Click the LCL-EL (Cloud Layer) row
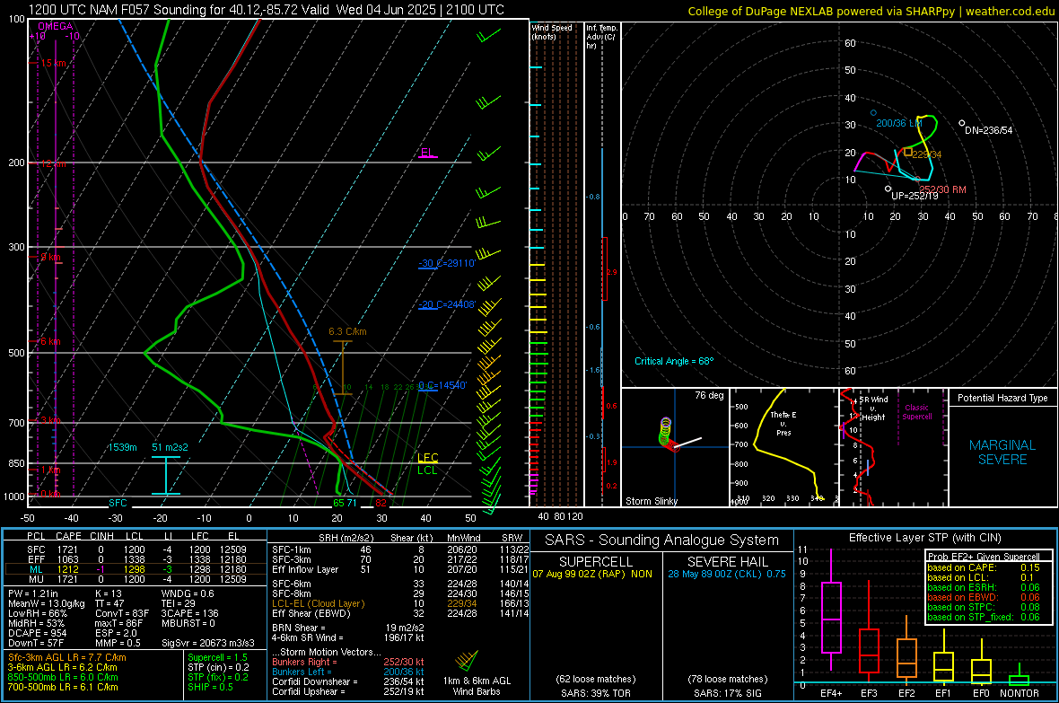This screenshot has height=703, width=1059. click(x=400, y=603)
